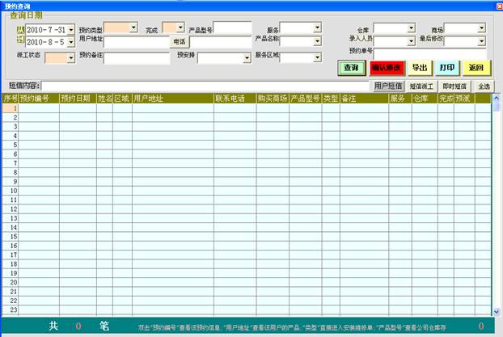Viewport: 503px width, 337px height.
Task: Click the 短信派工 button
Action: [421, 86]
